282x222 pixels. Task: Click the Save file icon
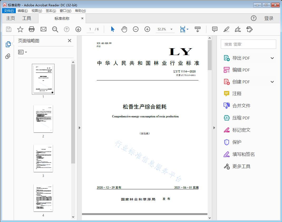tap(8, 29)
